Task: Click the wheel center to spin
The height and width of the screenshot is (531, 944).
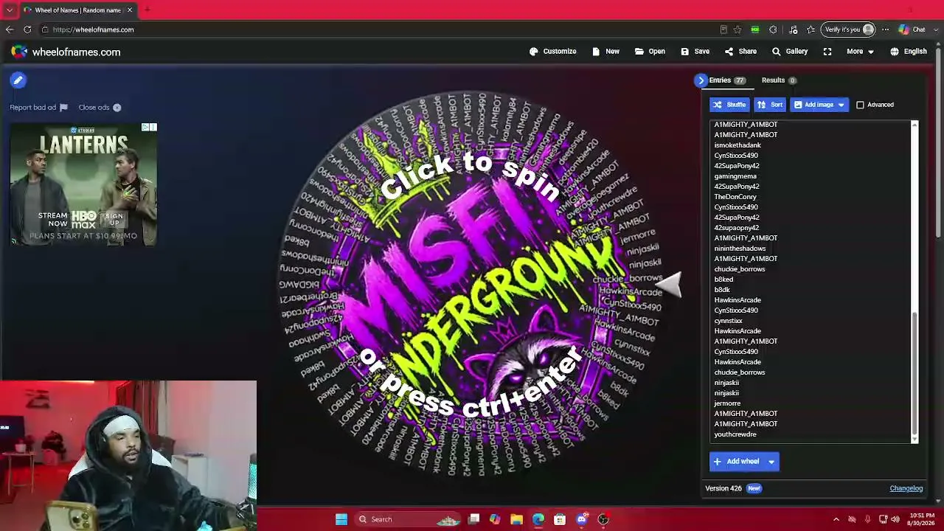Action: (472, 284)
